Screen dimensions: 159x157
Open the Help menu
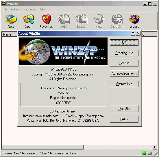coord(41,9)
